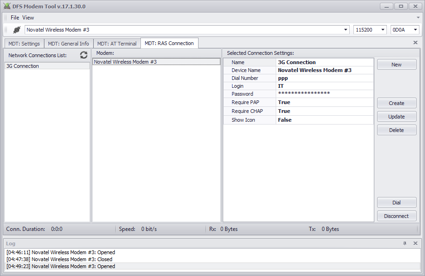Image resolution: width=425 pixels, height=276 pixels.
Task: Open the 115200 baud rate dropdown
Action: 383,30
